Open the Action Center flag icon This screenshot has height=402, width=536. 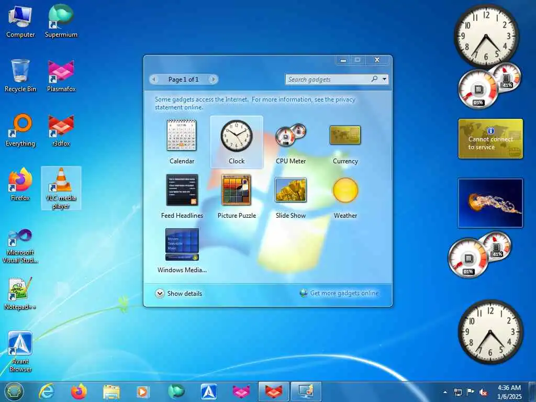coord(471,392)
